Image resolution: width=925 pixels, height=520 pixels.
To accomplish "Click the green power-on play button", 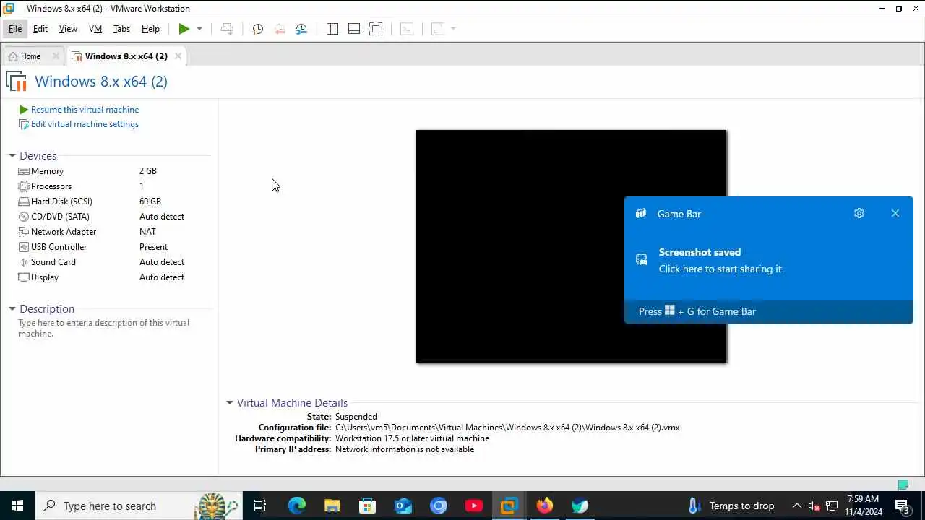I will [x=184, y=29].
